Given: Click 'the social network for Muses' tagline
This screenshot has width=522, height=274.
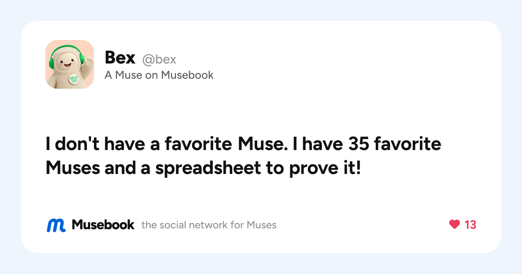Looking at the screenshot, I should 209,225.
